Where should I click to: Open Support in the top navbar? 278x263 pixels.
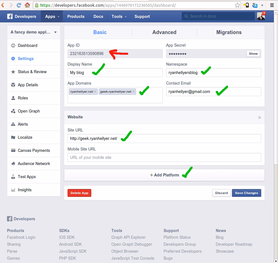[142, 16]
